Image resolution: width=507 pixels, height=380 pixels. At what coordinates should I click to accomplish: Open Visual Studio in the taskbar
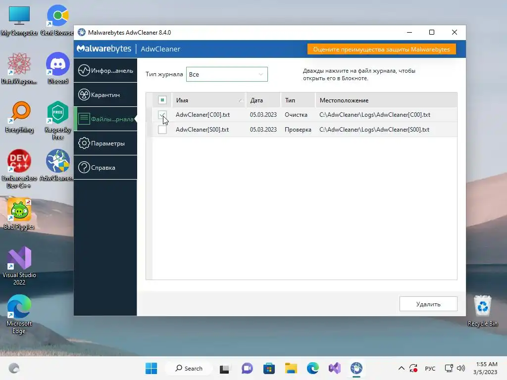pos(335,368)
